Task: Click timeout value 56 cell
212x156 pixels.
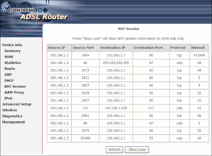Action: tap(199, 116)
